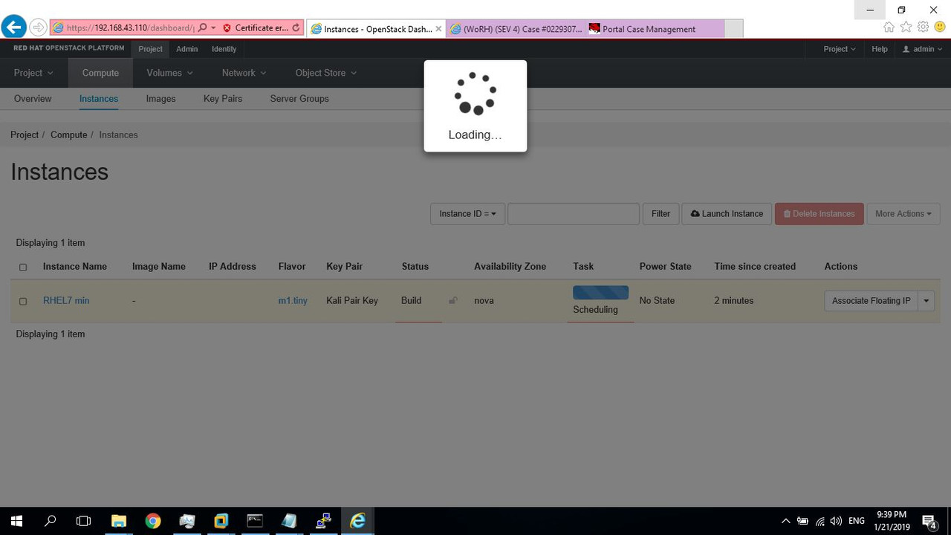Click the Instance Name column header
The width and height of the screenshot is (951, 535).
(x=75, y=267)
